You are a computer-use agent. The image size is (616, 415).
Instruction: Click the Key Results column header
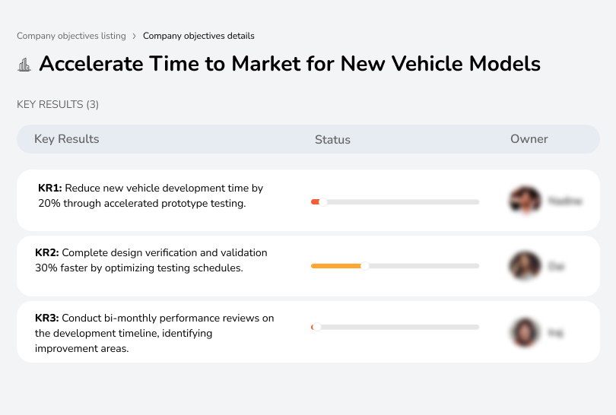66,139
